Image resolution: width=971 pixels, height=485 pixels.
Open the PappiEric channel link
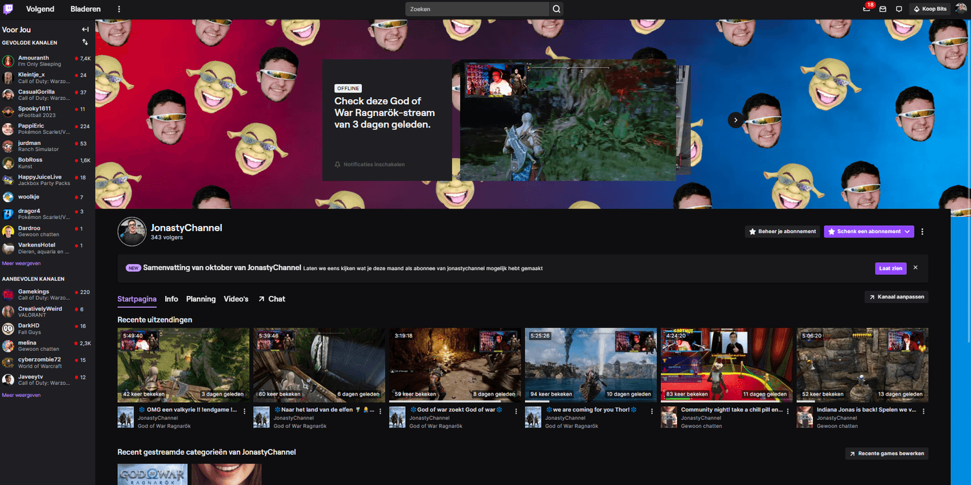[x=47, y=129]
